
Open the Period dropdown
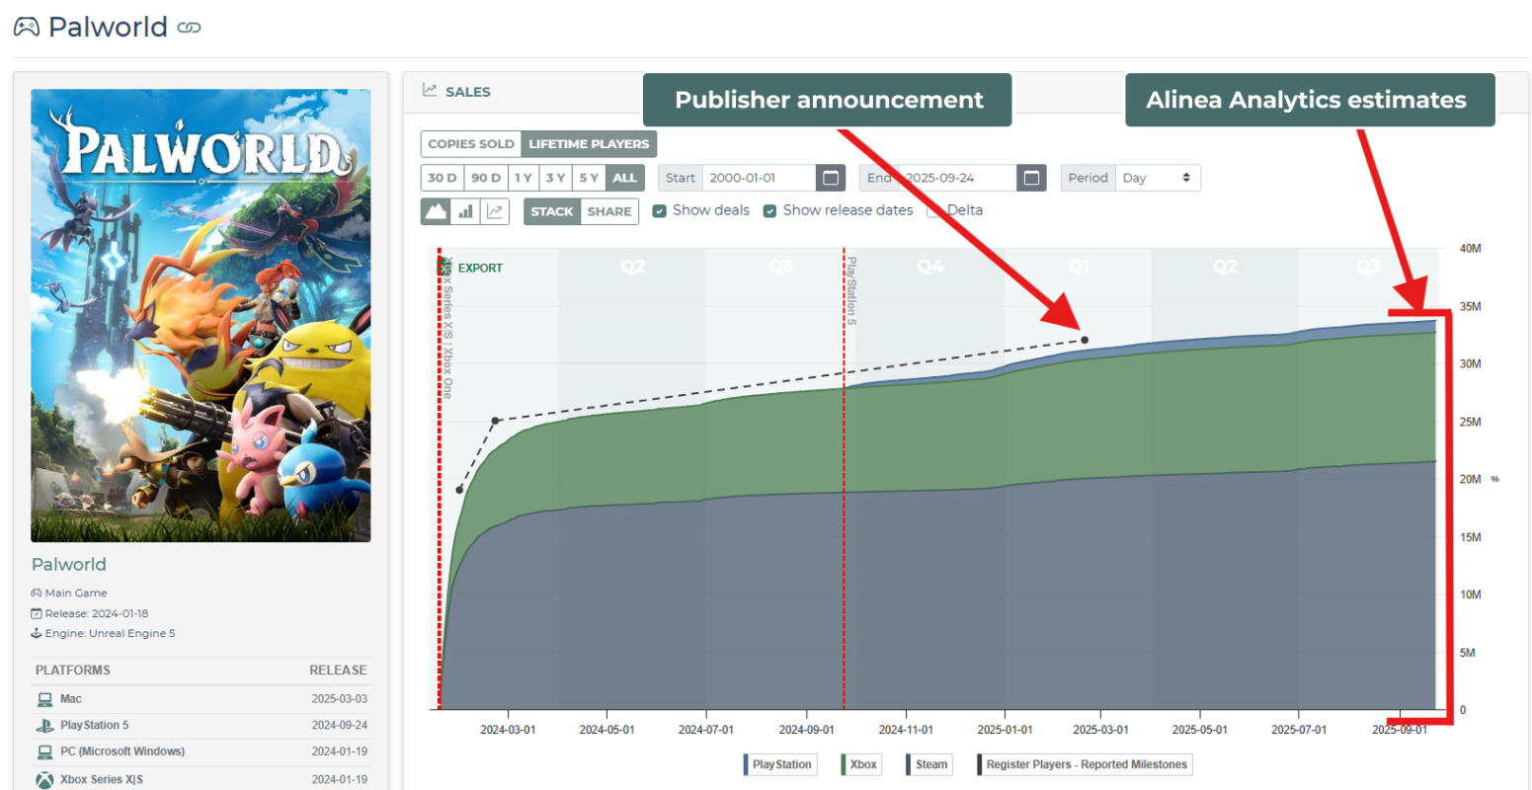(x=1158, y=178)
